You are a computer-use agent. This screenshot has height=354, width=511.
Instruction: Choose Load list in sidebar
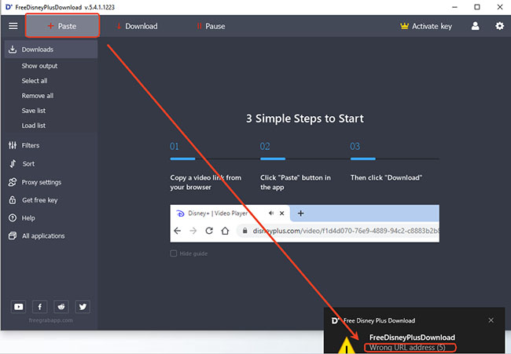[x=34, y=126]
